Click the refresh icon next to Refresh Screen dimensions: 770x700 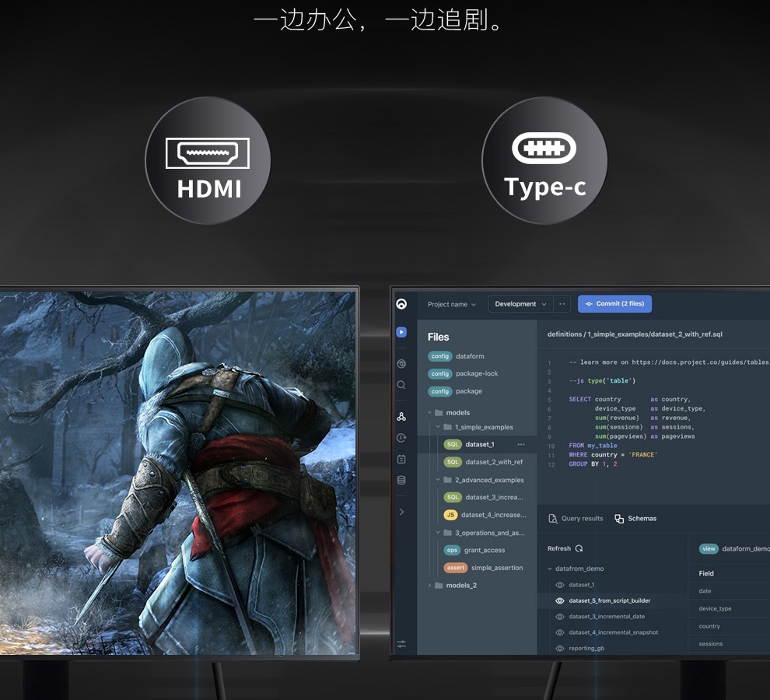(579, 548)
